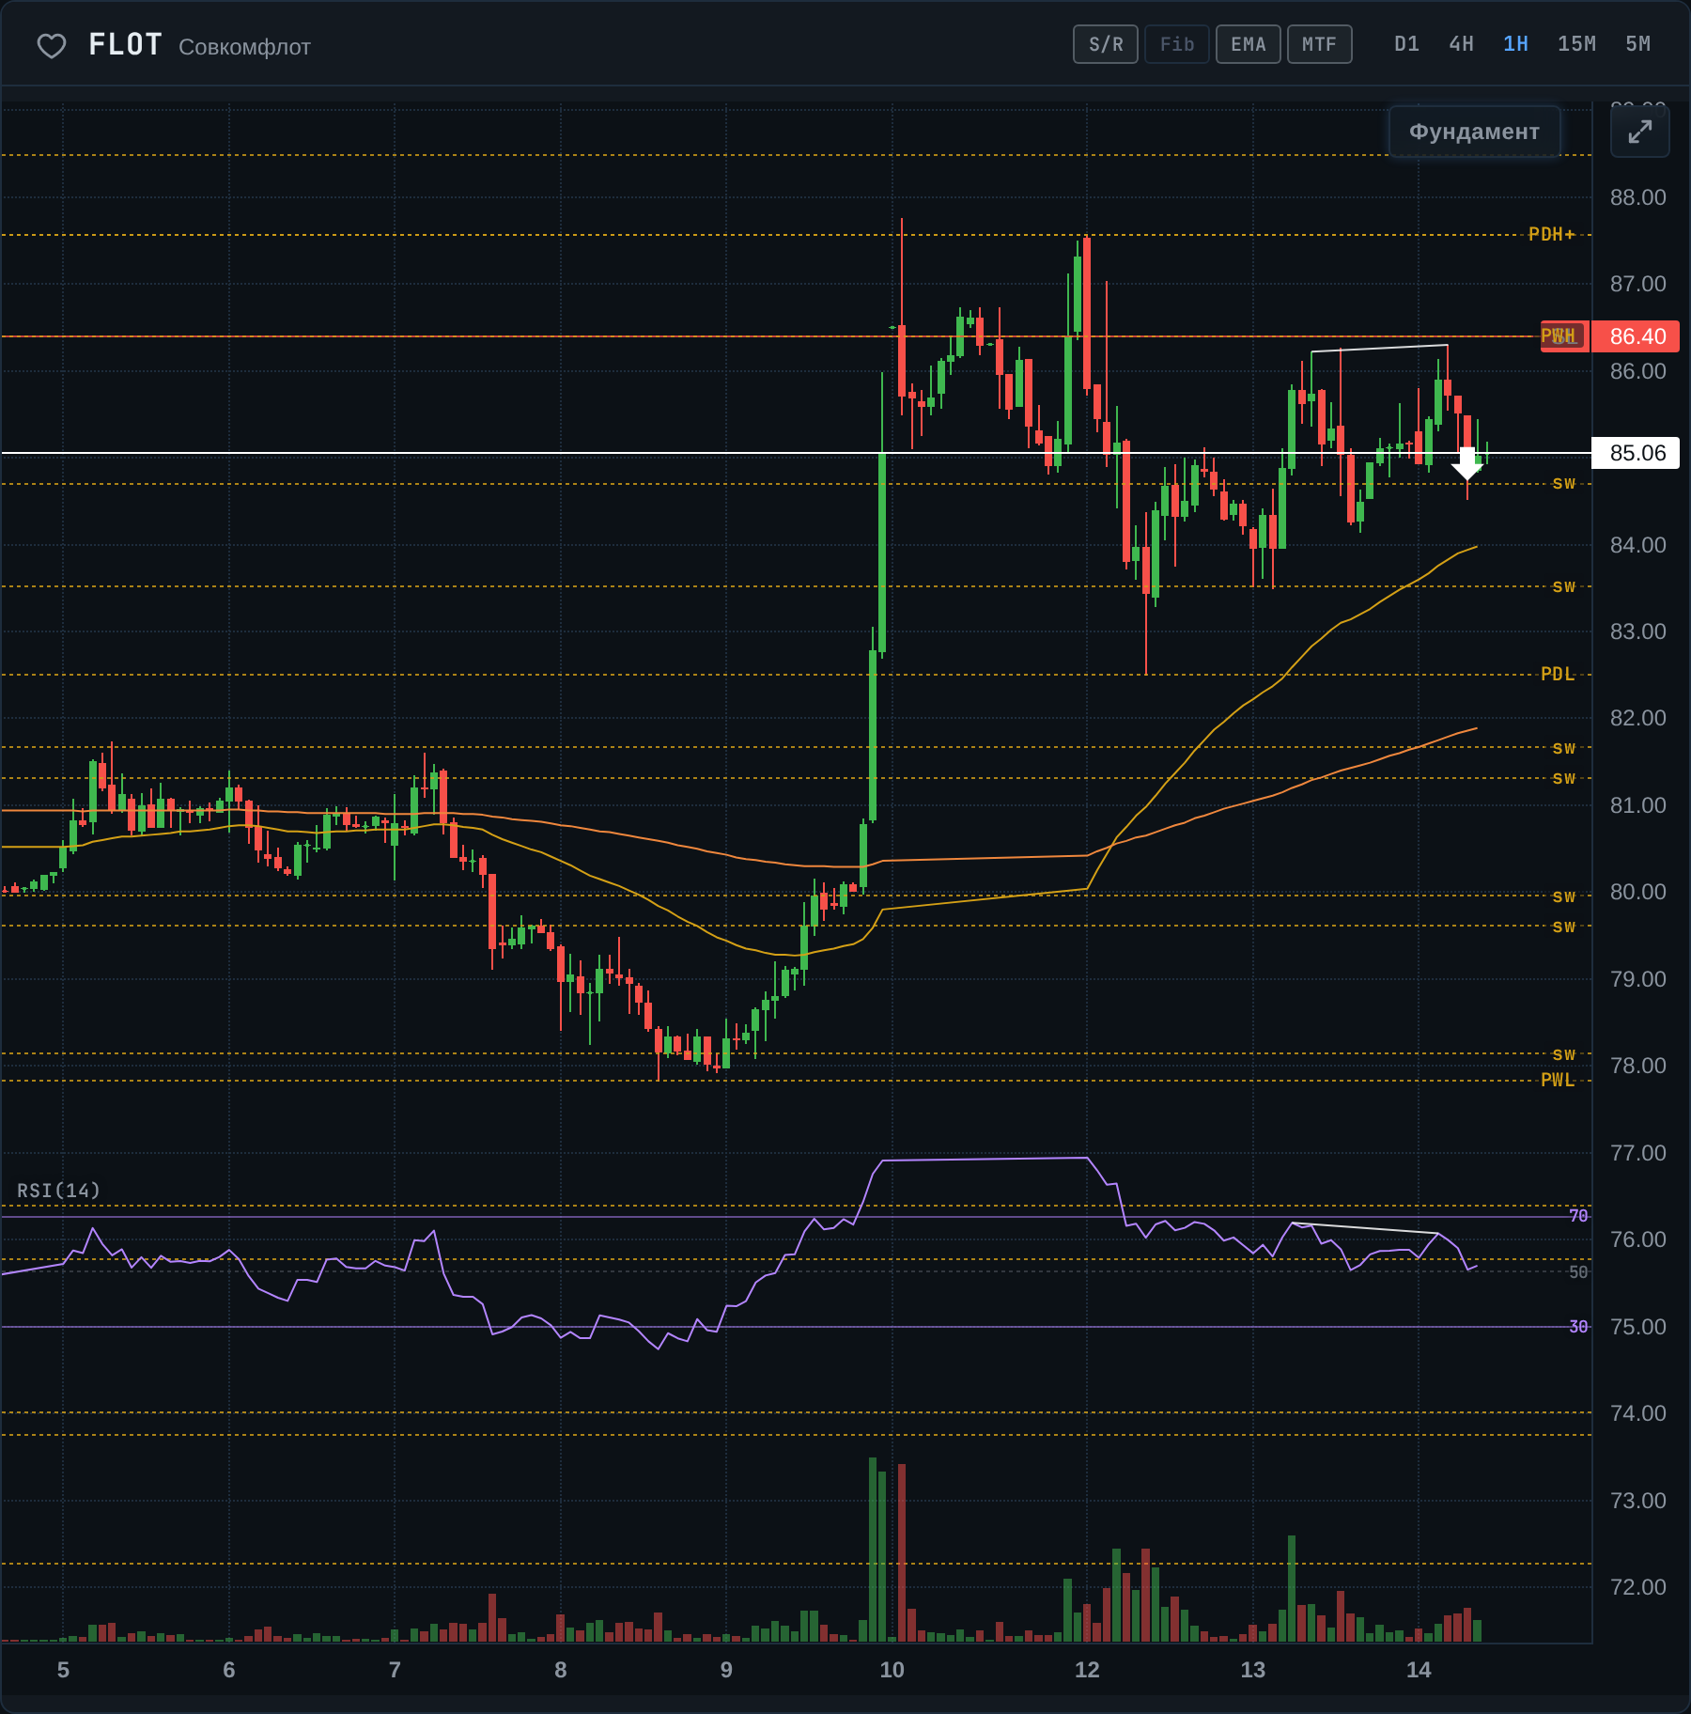
Task: Select the 1H timeframe
Action: point(1515,44)
